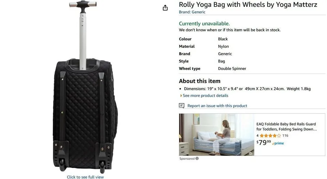Screen dimensions: 327x179
Task: Click the Rolly Yoga Bag product title
Action: 248,4
